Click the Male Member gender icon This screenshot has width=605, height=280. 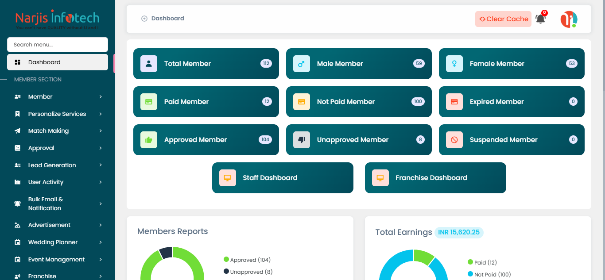tap(302, 64)
